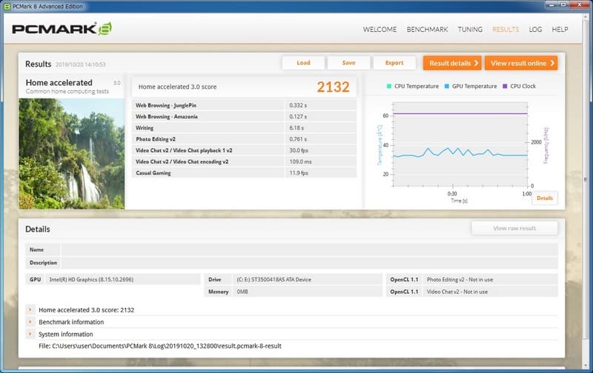
Task: Click Drive value ST3500418AS ATA Device
Action: pos(274,279)
